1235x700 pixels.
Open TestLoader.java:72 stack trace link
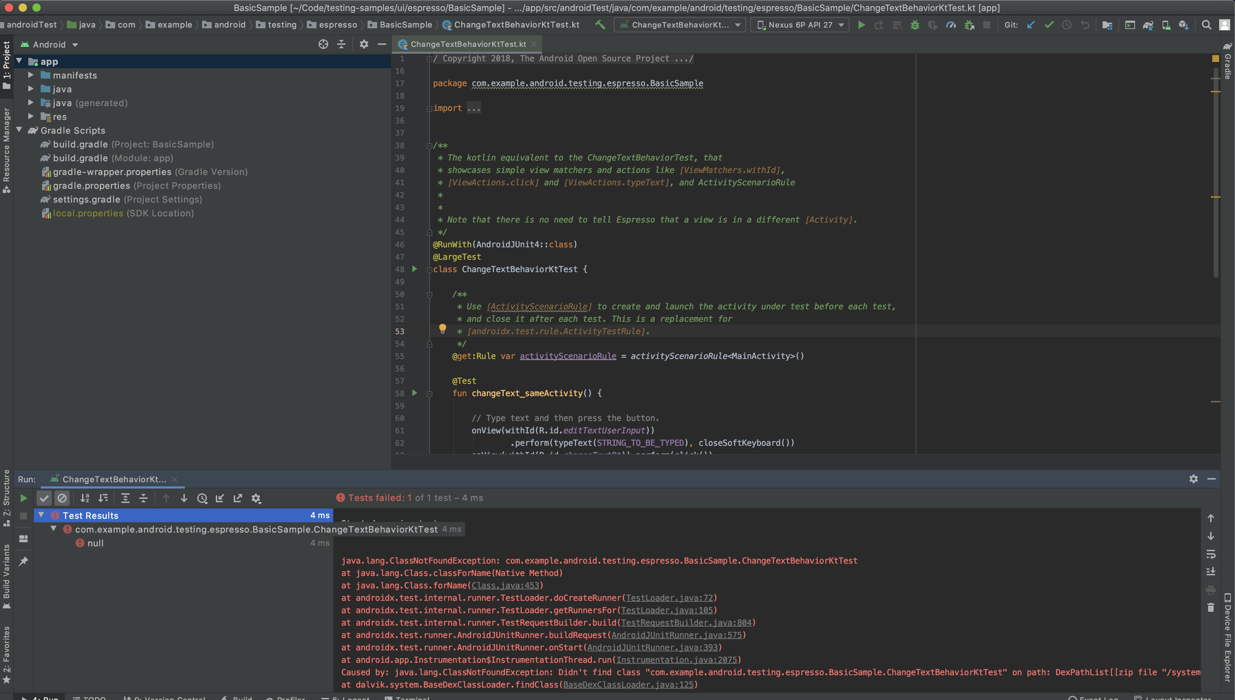[669, 598]
